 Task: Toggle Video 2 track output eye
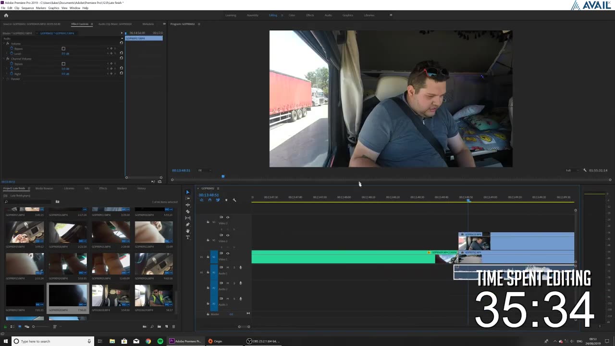point(228,235)
